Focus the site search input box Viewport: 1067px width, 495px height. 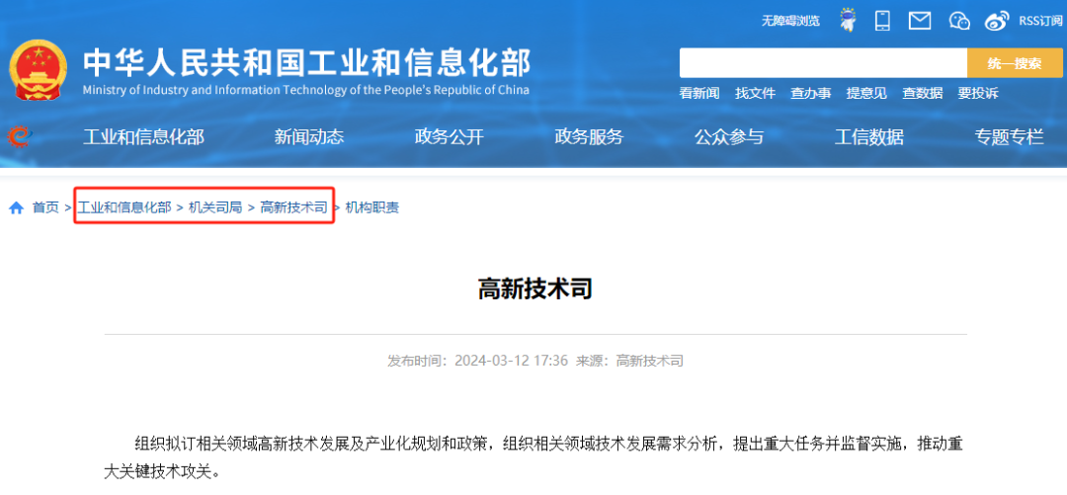point(823,63)
